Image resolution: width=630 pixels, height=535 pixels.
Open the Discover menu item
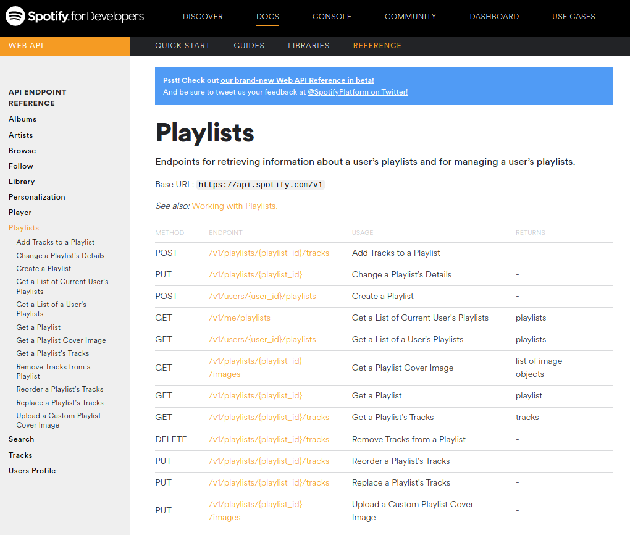(x=203, y=17)
